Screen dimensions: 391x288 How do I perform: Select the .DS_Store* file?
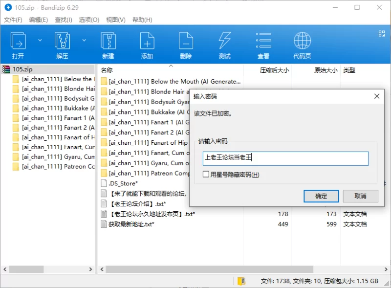tap(119, 184)
